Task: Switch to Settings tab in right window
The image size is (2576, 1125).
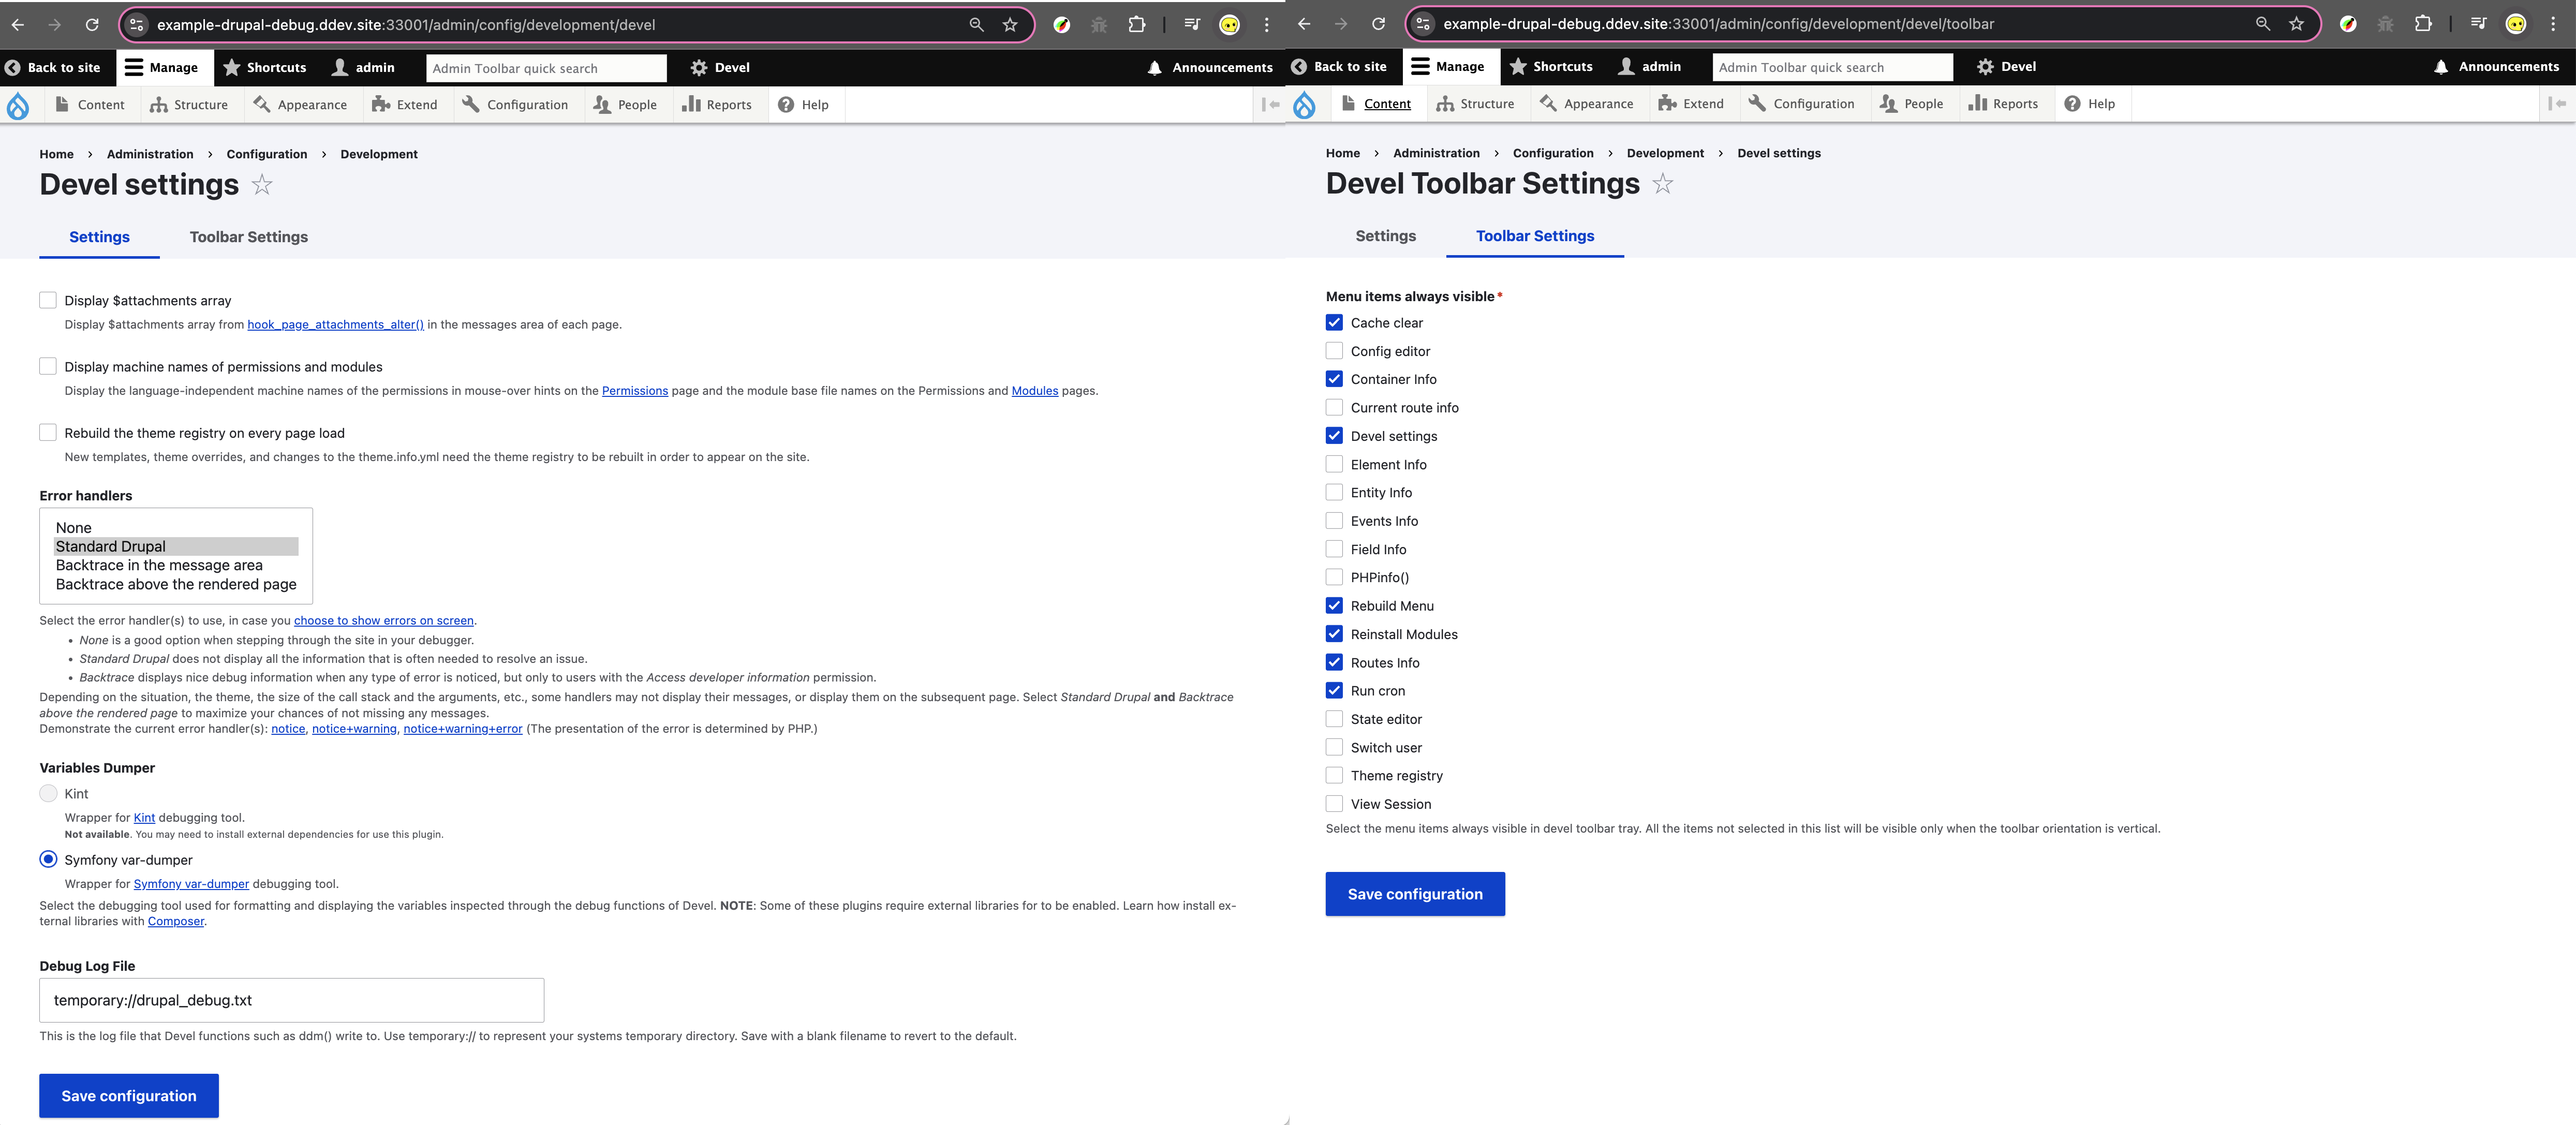Action: [x=1385, y=236]
